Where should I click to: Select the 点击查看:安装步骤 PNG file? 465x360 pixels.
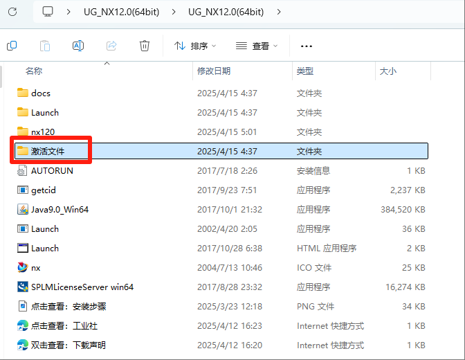click(x=68, y=306)
